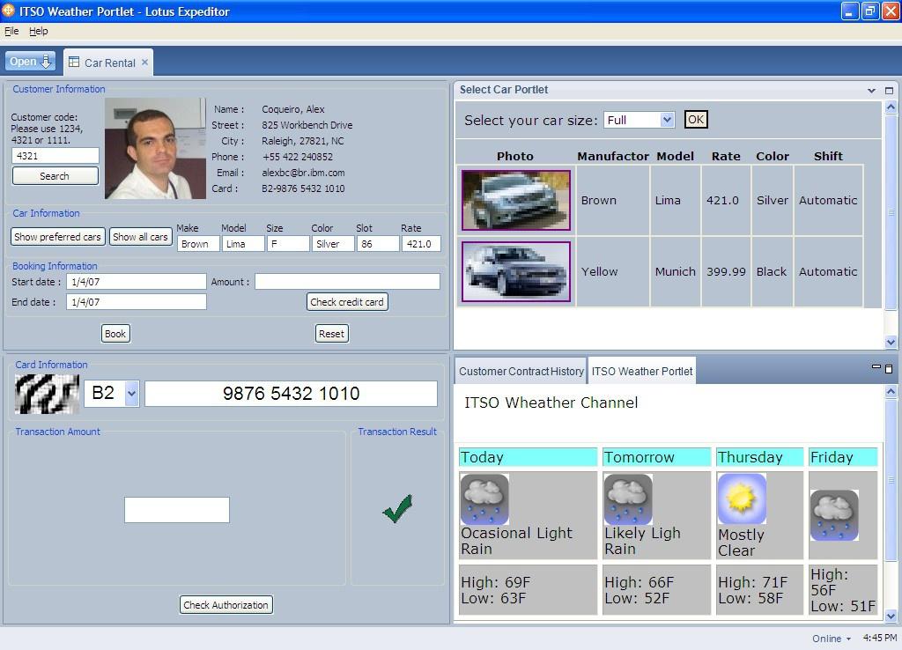This screenshot has height=650, width=902.
Task: Click the Start date field
Action: click(137, 282)
